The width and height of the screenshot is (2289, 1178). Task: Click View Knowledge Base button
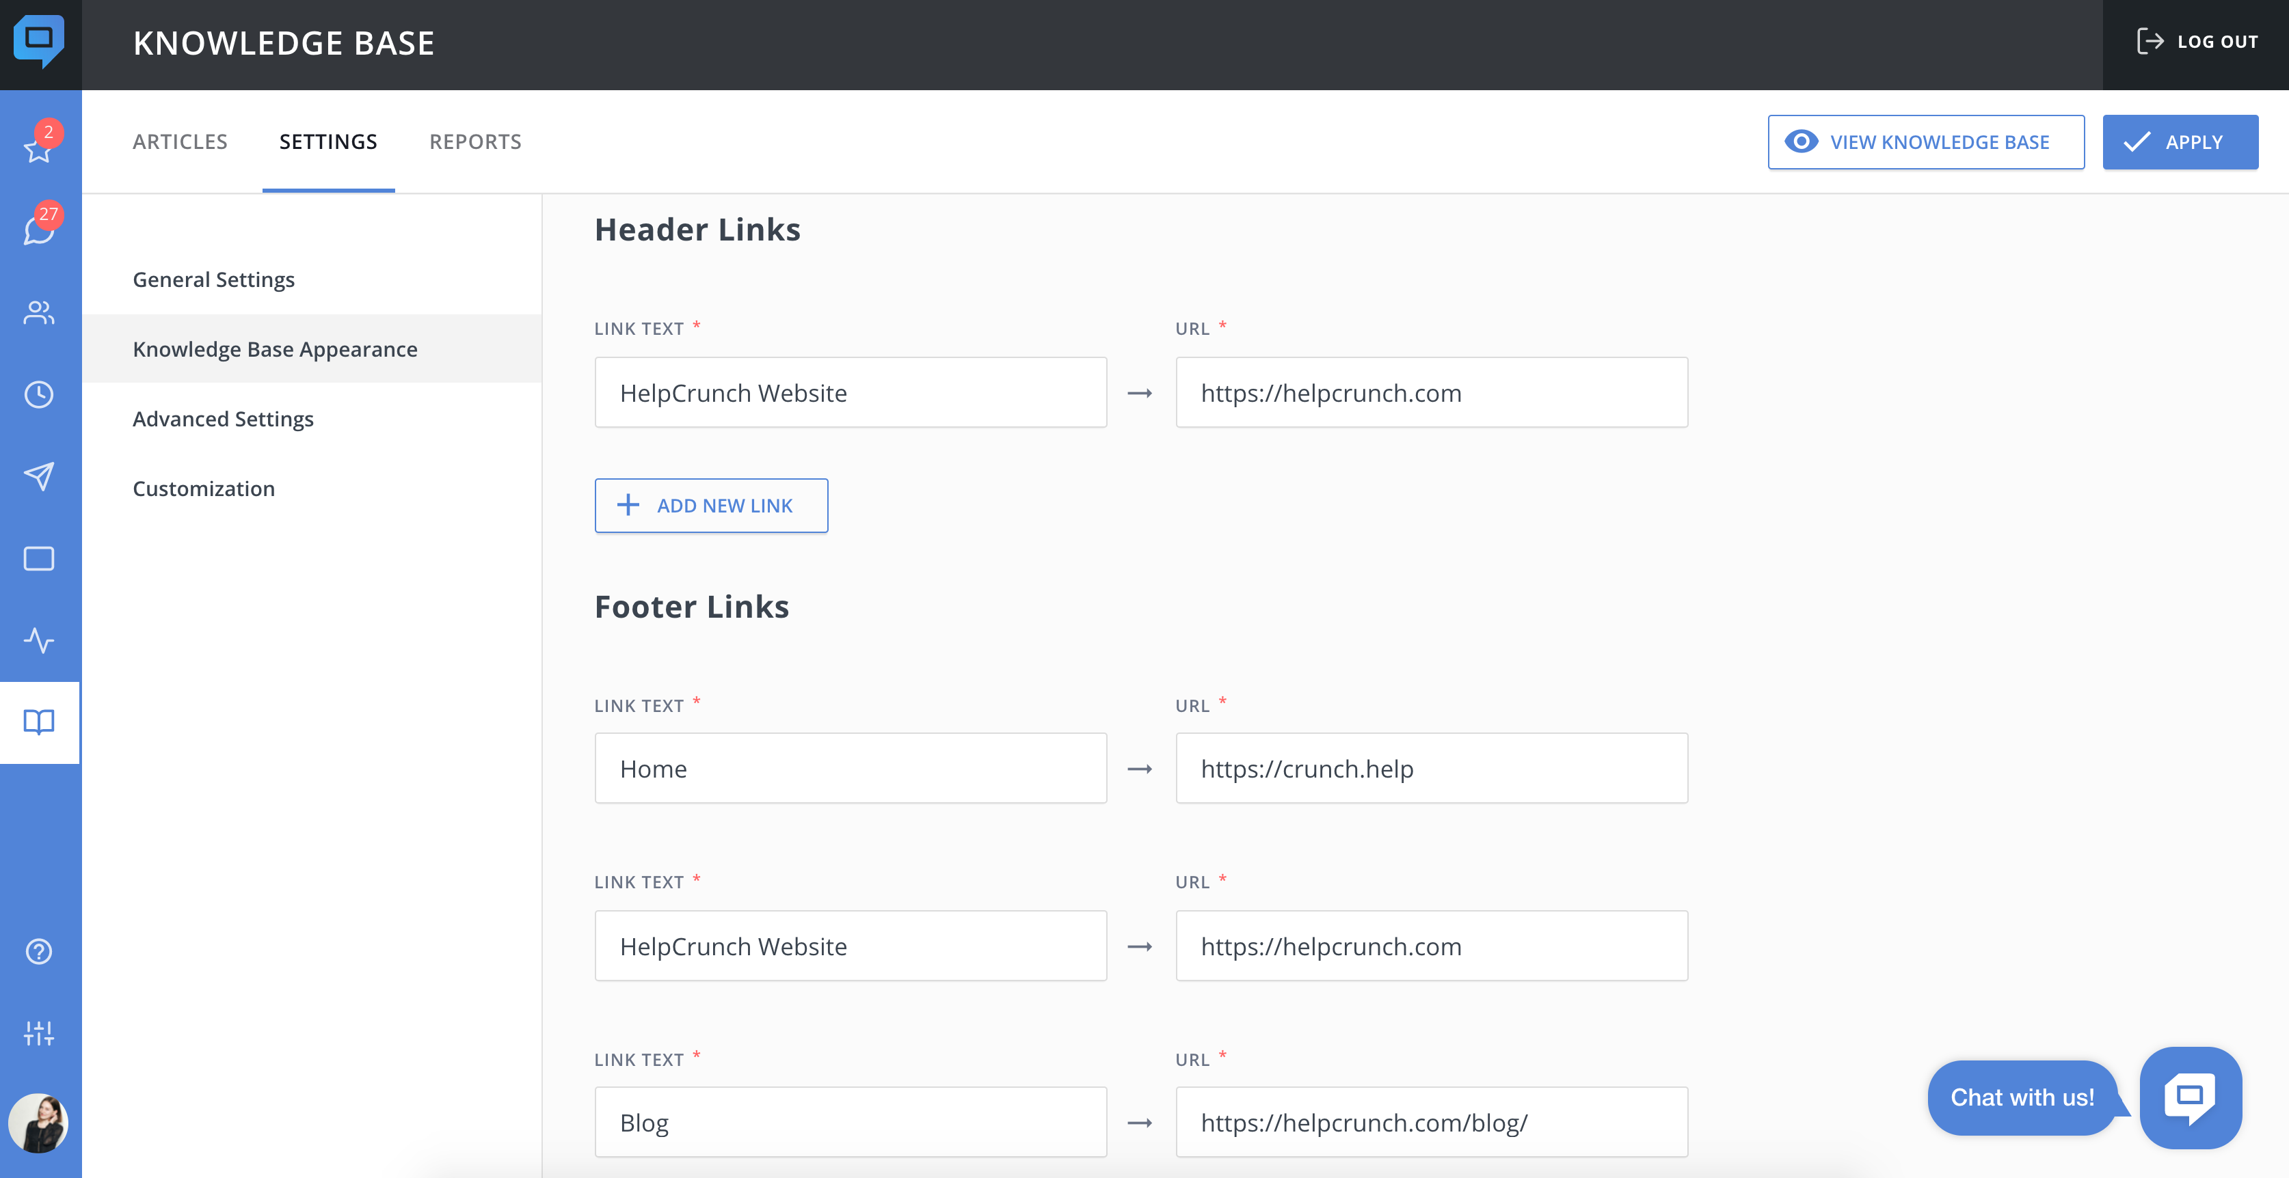tap(1925, 142)
